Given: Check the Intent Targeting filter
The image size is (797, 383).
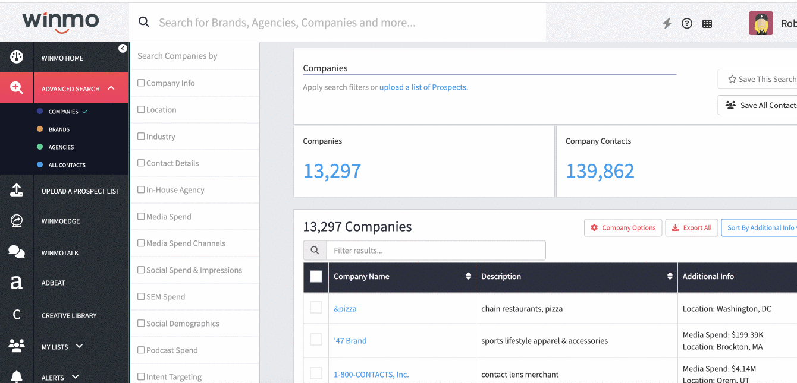Looking at the screenshot, I should pyautogui.click(x=141, y=377).
